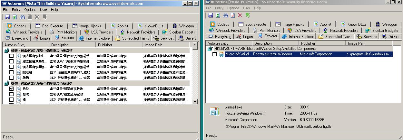This screenshot has width=403, height=140.
Task: Open Internet Explorer tab in Misio-PC window
Action: (x=298, y=36)
